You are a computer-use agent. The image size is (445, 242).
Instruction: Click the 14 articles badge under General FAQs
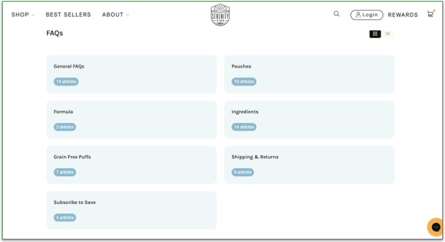click(66, 82)
